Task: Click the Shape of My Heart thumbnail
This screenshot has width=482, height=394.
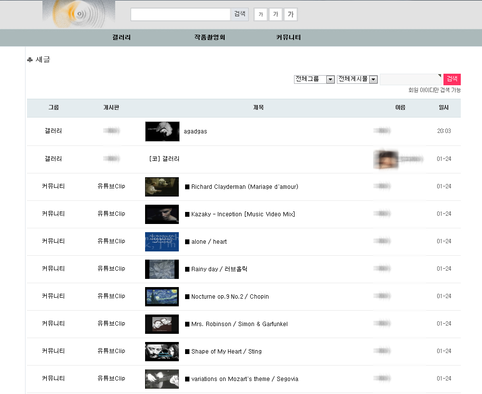Action: (162, 352)
